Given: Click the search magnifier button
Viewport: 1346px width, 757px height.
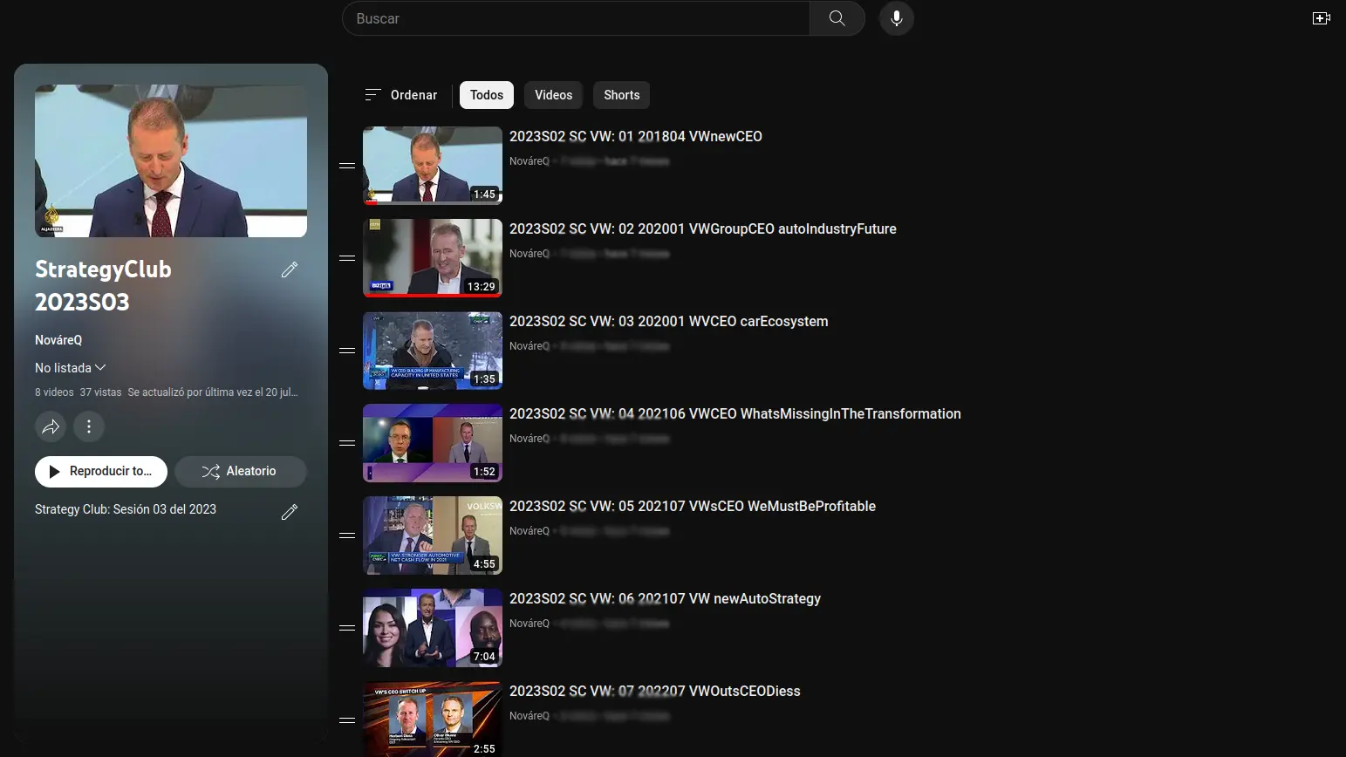Looking at the screenshot, I should tap(837, 18).
